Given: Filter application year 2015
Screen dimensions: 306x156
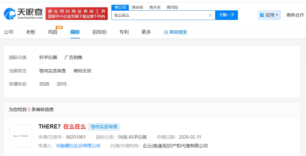Looking at the screenshot, I should 62,84.
